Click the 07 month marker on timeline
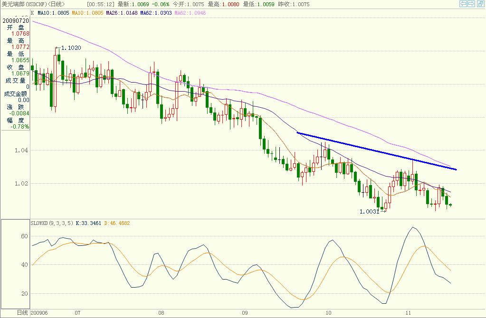The height and width of the screenshot is (318, 486). 77,313
